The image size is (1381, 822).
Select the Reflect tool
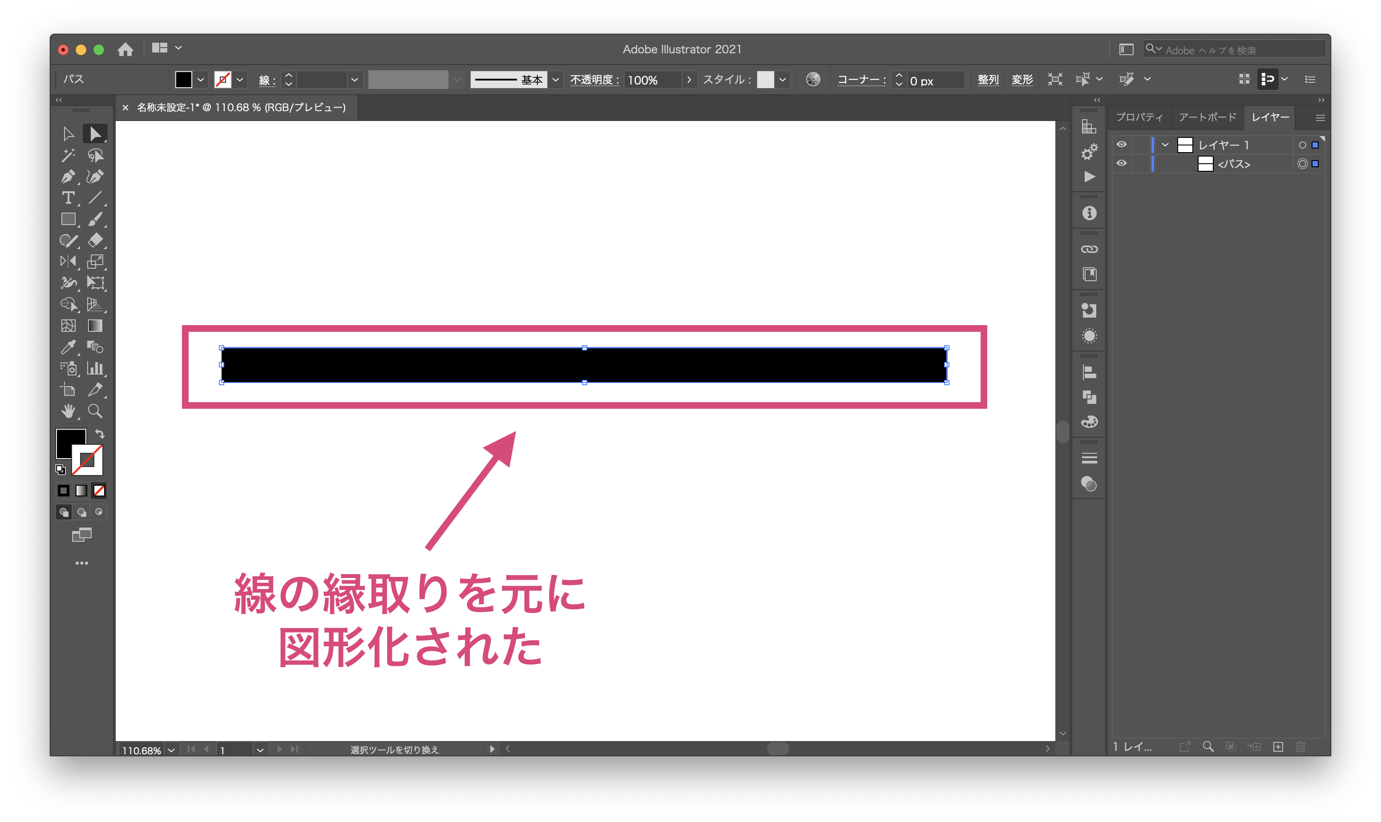[68, 262]
